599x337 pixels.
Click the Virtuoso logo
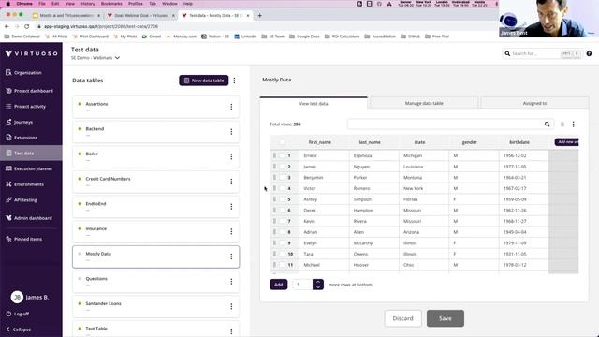pyautogui.click(x=31, y=53)
